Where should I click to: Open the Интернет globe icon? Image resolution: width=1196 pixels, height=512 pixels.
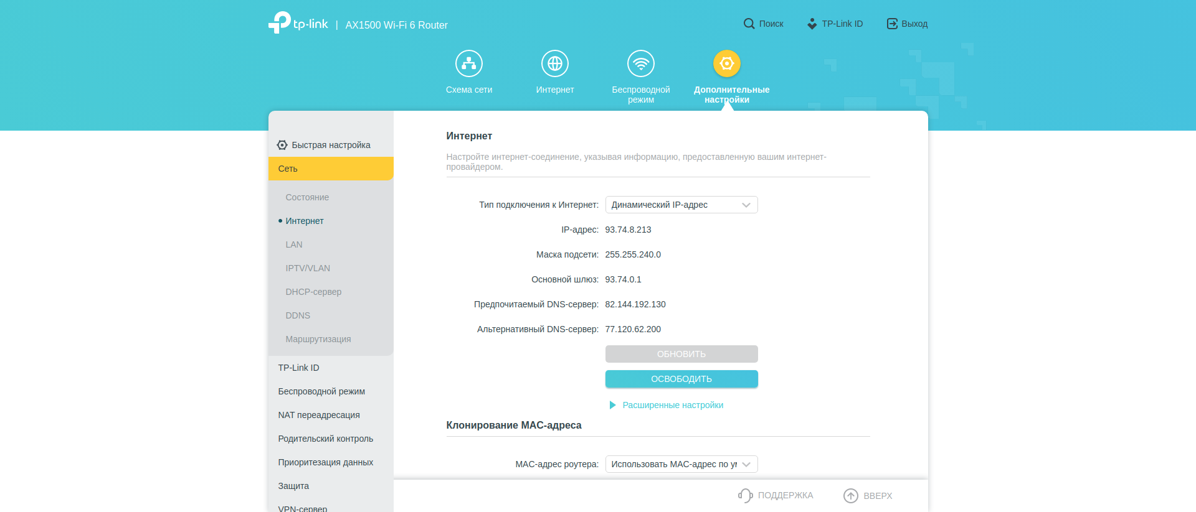click(554, 63)
